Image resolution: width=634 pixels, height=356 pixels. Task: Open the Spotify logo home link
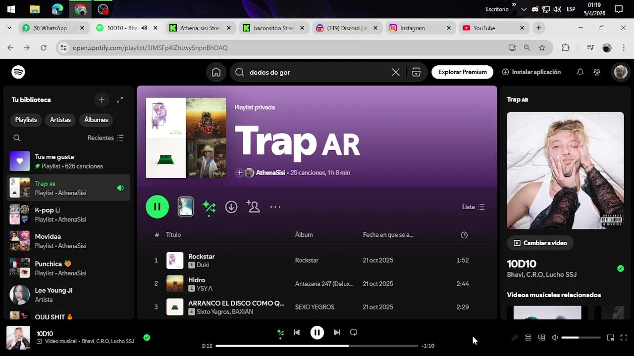tap(18, 72)
